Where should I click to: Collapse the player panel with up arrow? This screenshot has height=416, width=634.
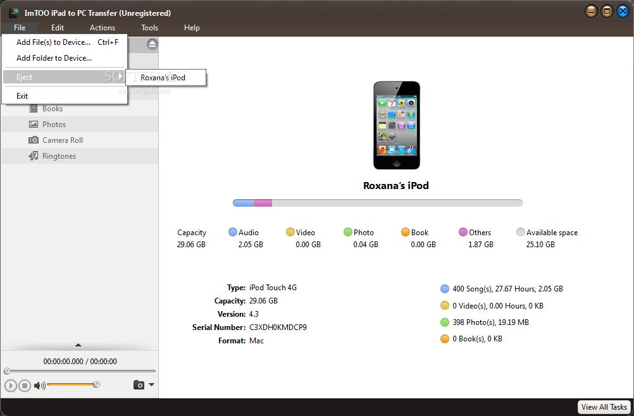78,345
